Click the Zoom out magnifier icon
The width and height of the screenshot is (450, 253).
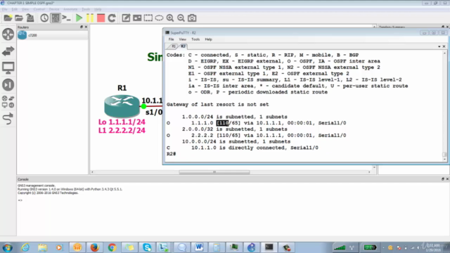click(x=181, y=18)
